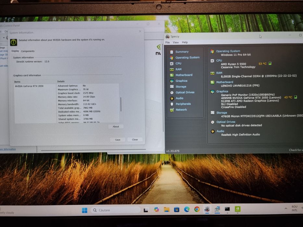Click the About button in System Information

(x=116, y=126)
